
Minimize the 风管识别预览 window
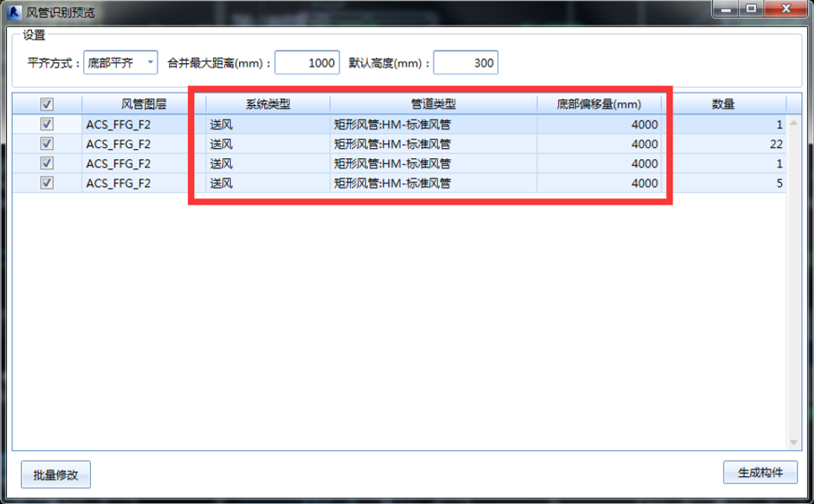pos(726,8)
